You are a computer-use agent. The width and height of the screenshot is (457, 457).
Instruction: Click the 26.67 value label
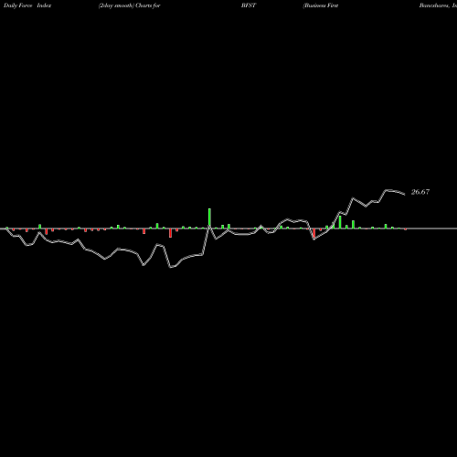pos(420,192)
